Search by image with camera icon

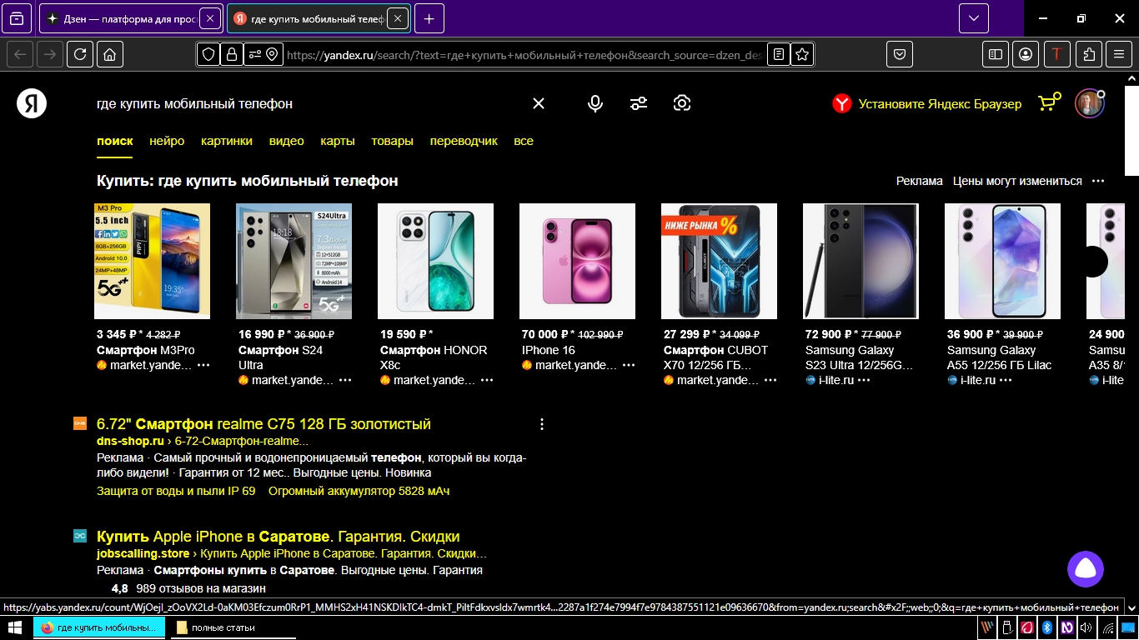click(x=682, y=103)
